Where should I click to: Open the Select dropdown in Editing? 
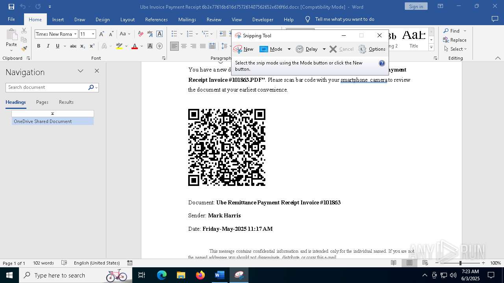(x=455, y=49)
